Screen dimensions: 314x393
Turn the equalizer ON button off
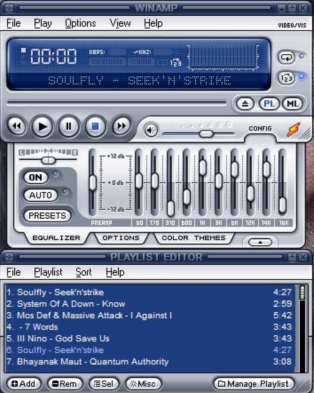click(36, 178)
